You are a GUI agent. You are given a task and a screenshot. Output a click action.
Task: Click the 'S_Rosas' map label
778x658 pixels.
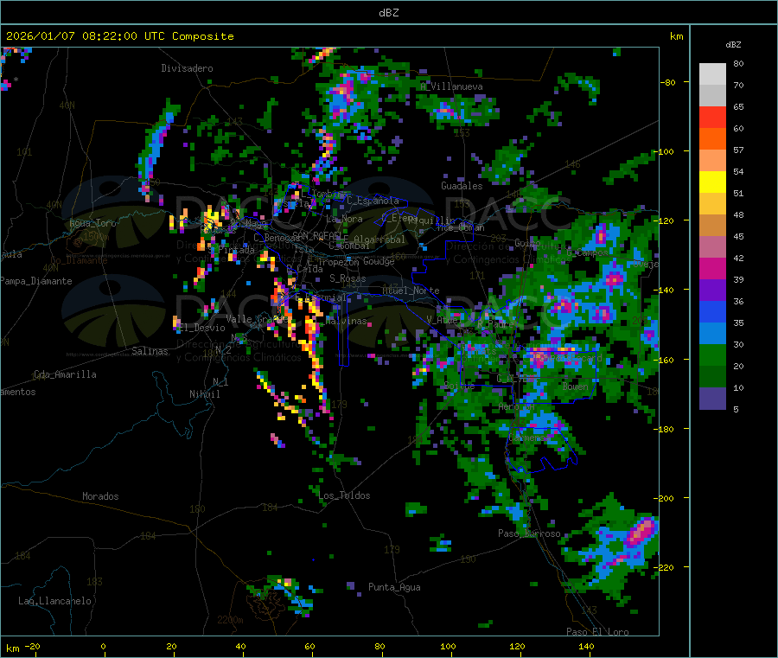click(x=348, y=279)
